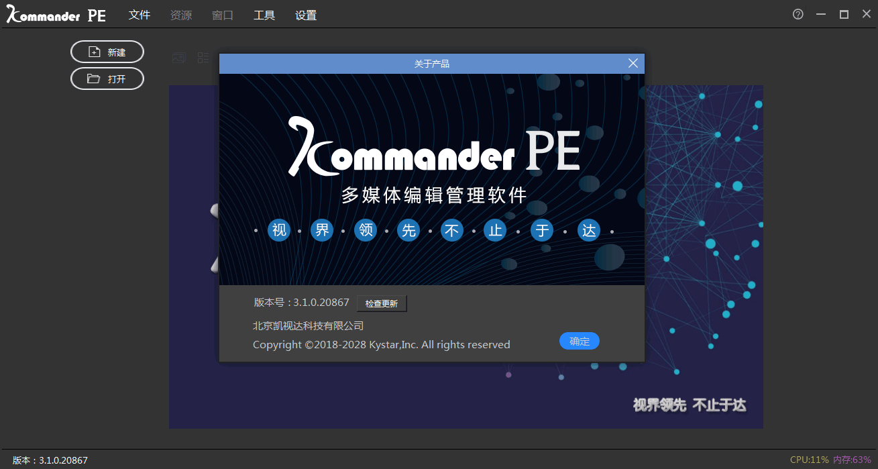The image size is (878, 469).
Task: Open the 设置 menu
Action: [306, 14]
